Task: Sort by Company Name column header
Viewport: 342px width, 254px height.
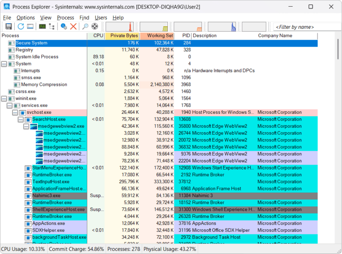Action: pyautogui.click(x=287, y=36)
